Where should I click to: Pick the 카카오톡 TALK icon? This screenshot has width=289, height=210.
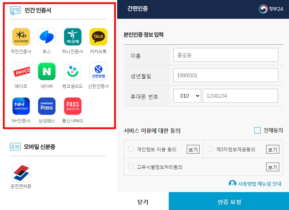point(98,37)
